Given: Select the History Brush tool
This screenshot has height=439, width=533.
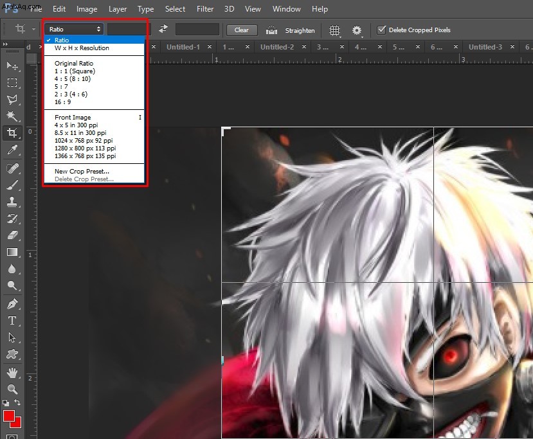Looking at the screenshot, I should tap(12, 219).
